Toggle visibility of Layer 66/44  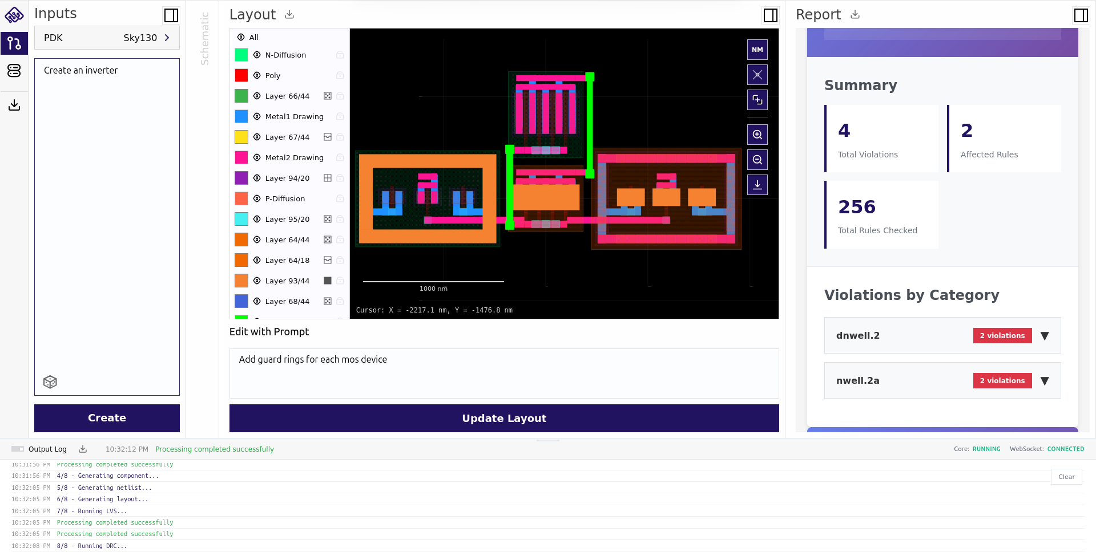(257, 96)
